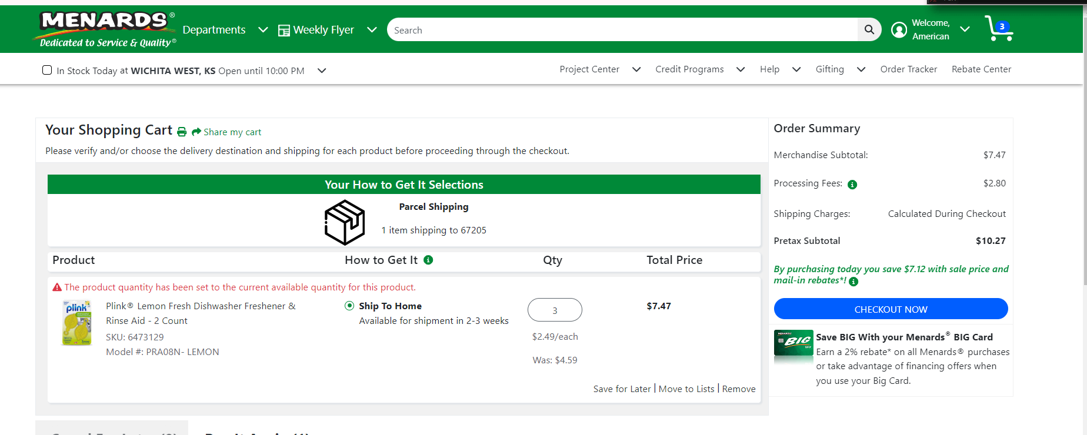The height and width of the screenshot is (435, 1087).
Task: Click the Processing Fees amount $2.80
Action: [994, 183]
